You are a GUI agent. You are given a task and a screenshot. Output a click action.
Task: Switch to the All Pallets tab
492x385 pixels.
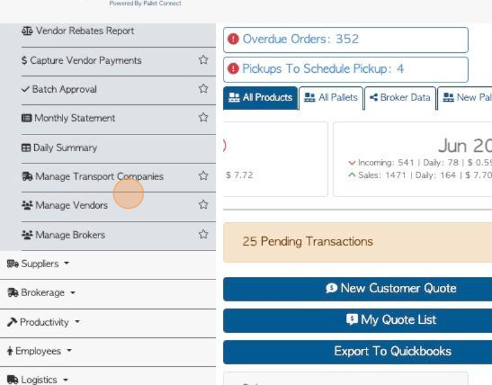coord(331,98)
